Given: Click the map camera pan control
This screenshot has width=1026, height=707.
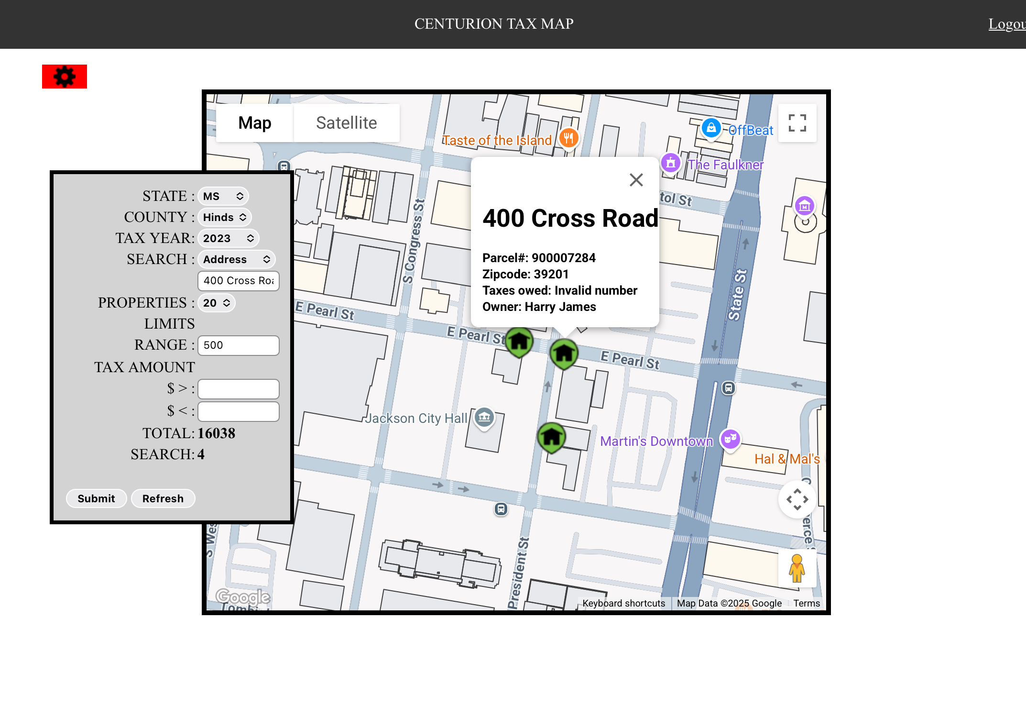Looking at the screenshot, I should click(x=797, y=499).
